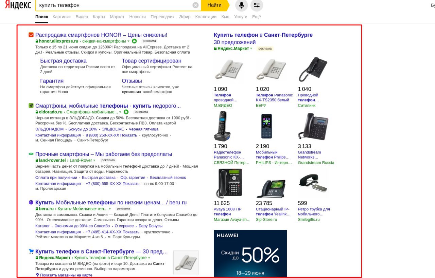The image size is (435, 278).
Task: Open the Коллекции tab
Action: point(206,17)
